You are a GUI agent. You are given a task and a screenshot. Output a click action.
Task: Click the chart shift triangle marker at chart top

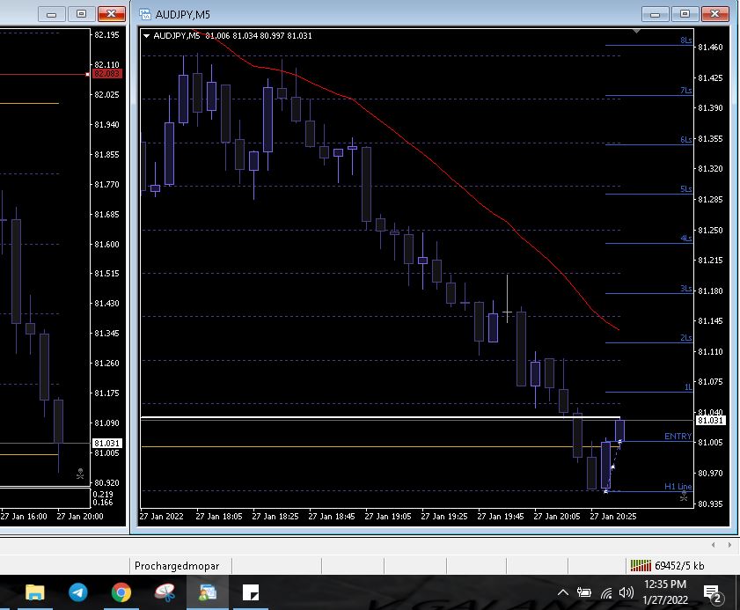636,31
